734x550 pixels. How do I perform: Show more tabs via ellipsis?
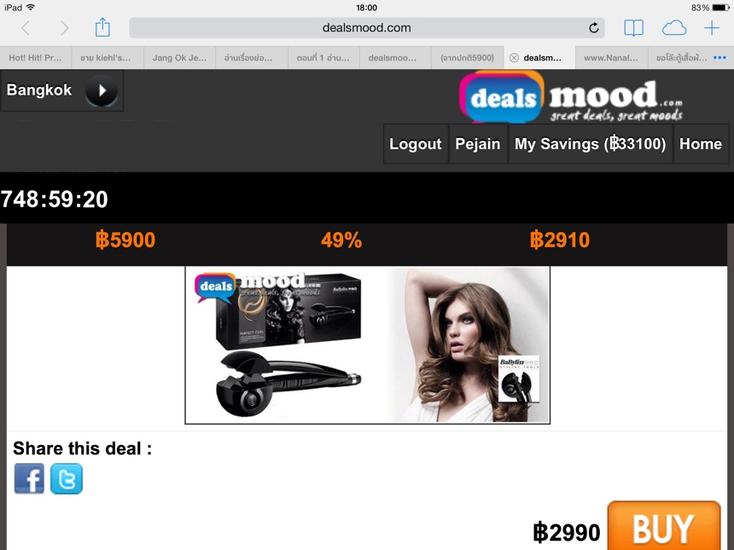click(x=719, y=57)
